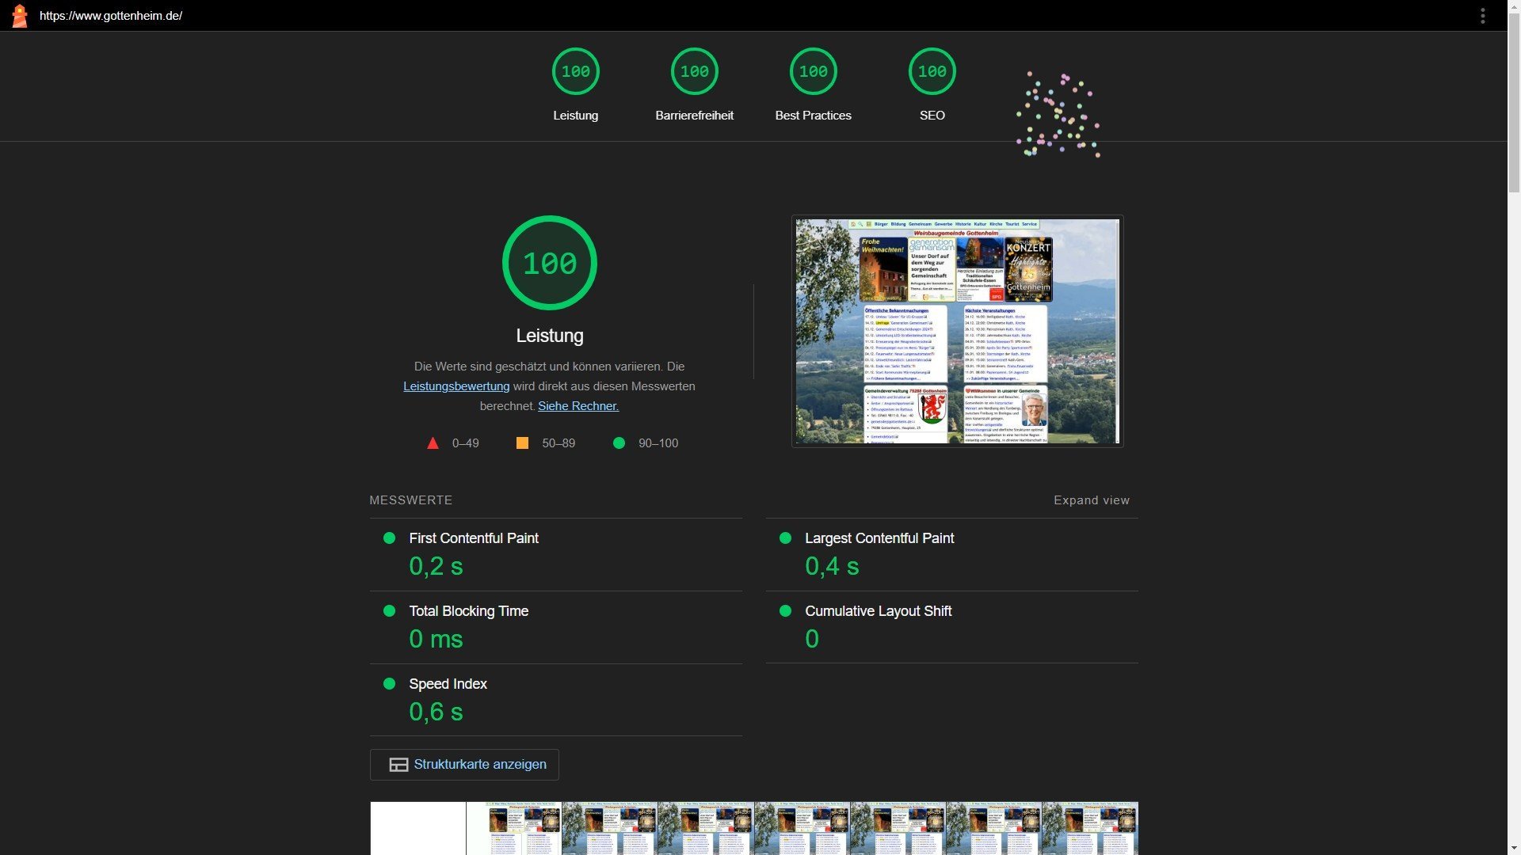Open the Siehe Rechner link
This screenshot has width=1521, height=855.
[578, 406]
